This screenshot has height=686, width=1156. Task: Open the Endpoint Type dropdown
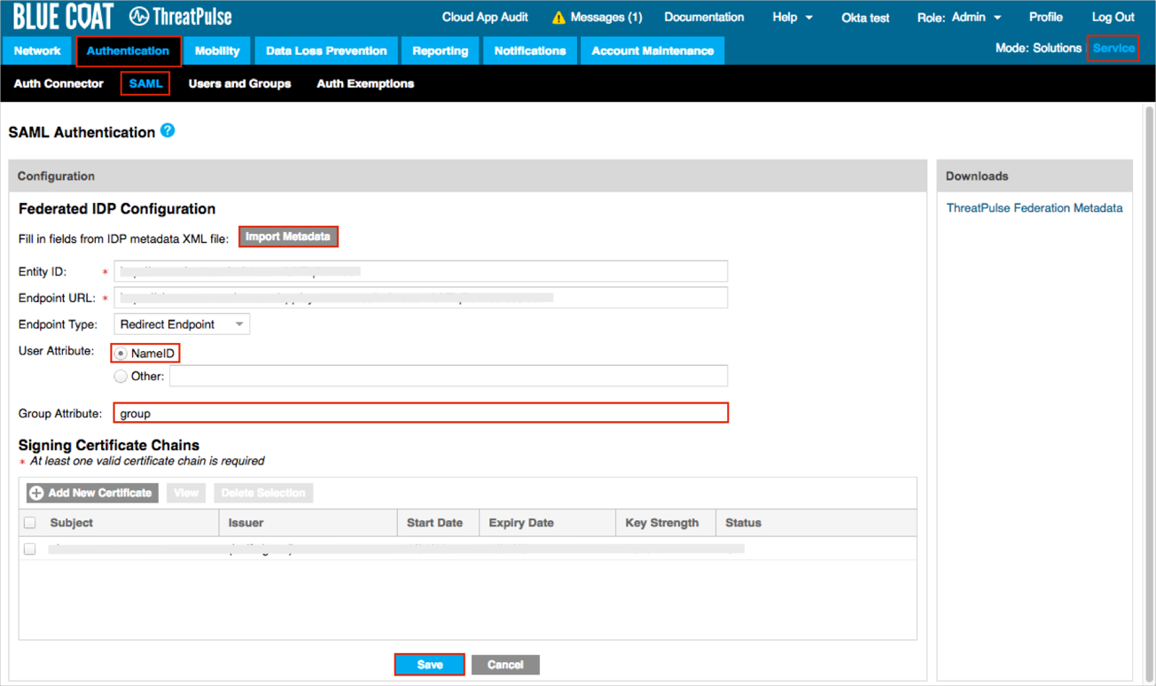[182, 324]
